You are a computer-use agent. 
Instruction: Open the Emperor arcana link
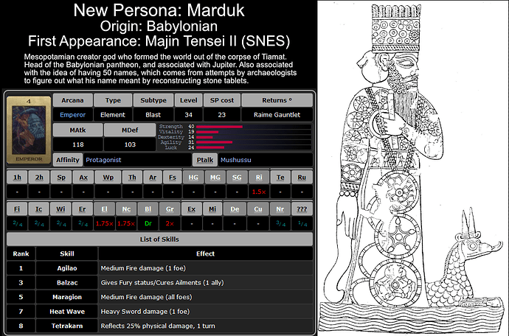[73, 114]
